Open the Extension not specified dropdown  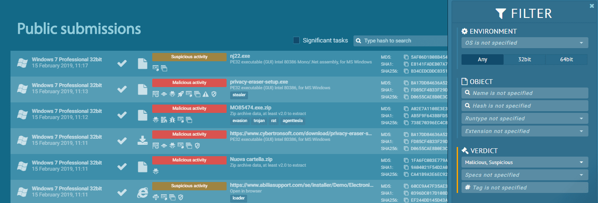click(525, 131)
